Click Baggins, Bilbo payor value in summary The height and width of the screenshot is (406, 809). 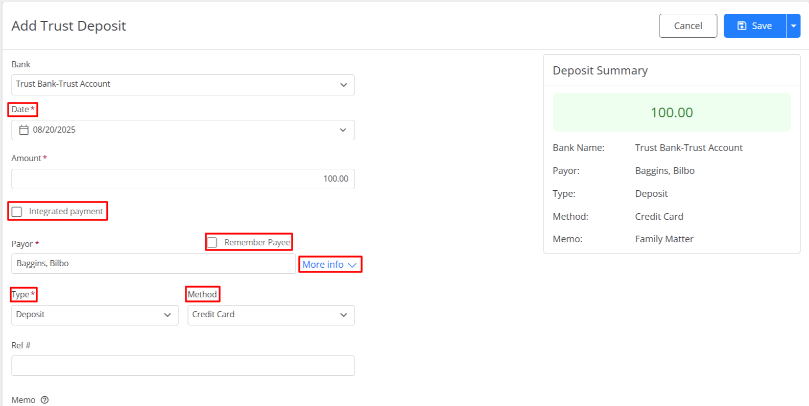pos(664,171)
